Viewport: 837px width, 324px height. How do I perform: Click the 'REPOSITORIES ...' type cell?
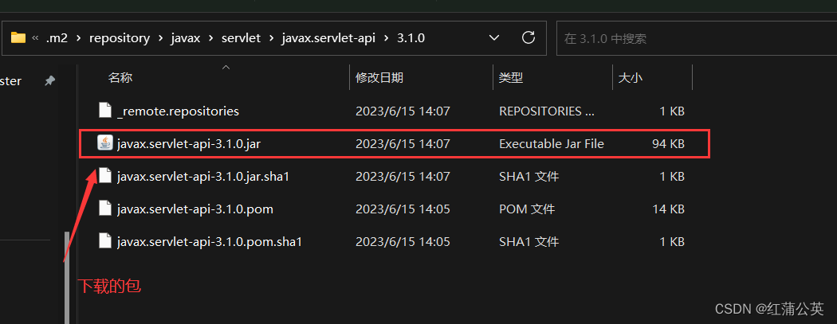(x=546, y=111)
